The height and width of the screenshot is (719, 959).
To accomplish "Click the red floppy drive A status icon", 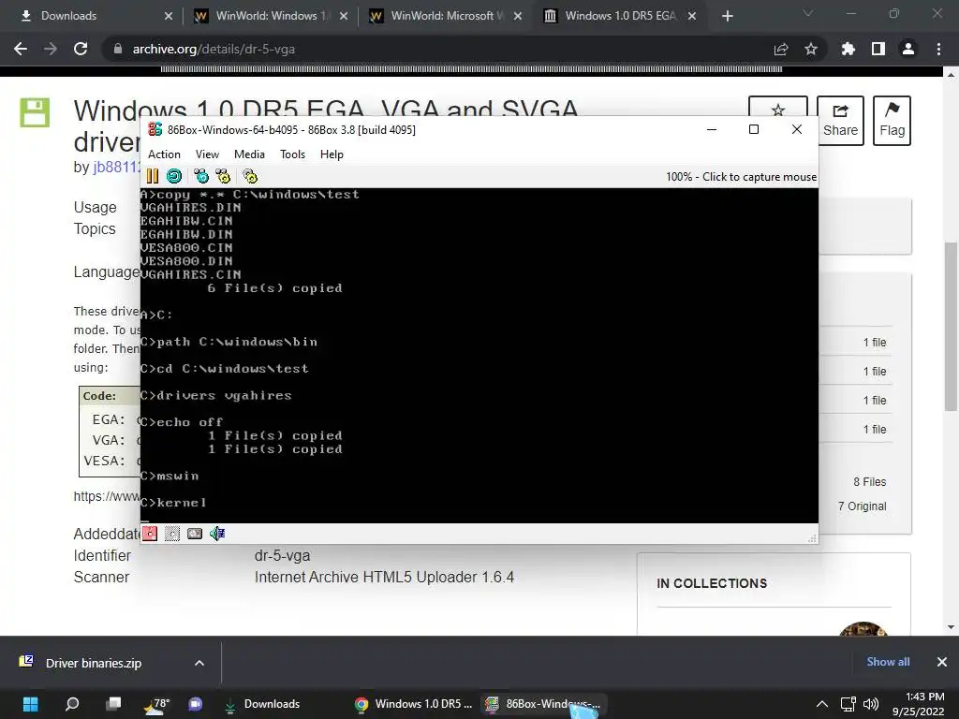I will [150, 534].
